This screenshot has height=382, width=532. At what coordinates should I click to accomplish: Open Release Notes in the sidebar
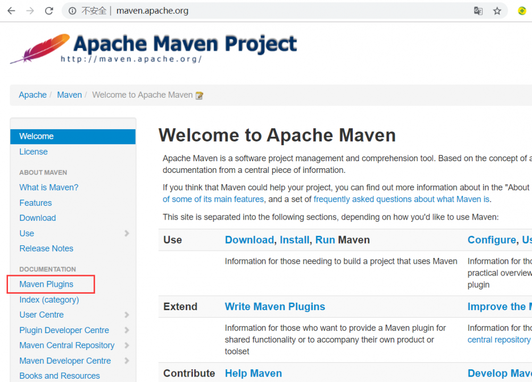pos(46,248)
